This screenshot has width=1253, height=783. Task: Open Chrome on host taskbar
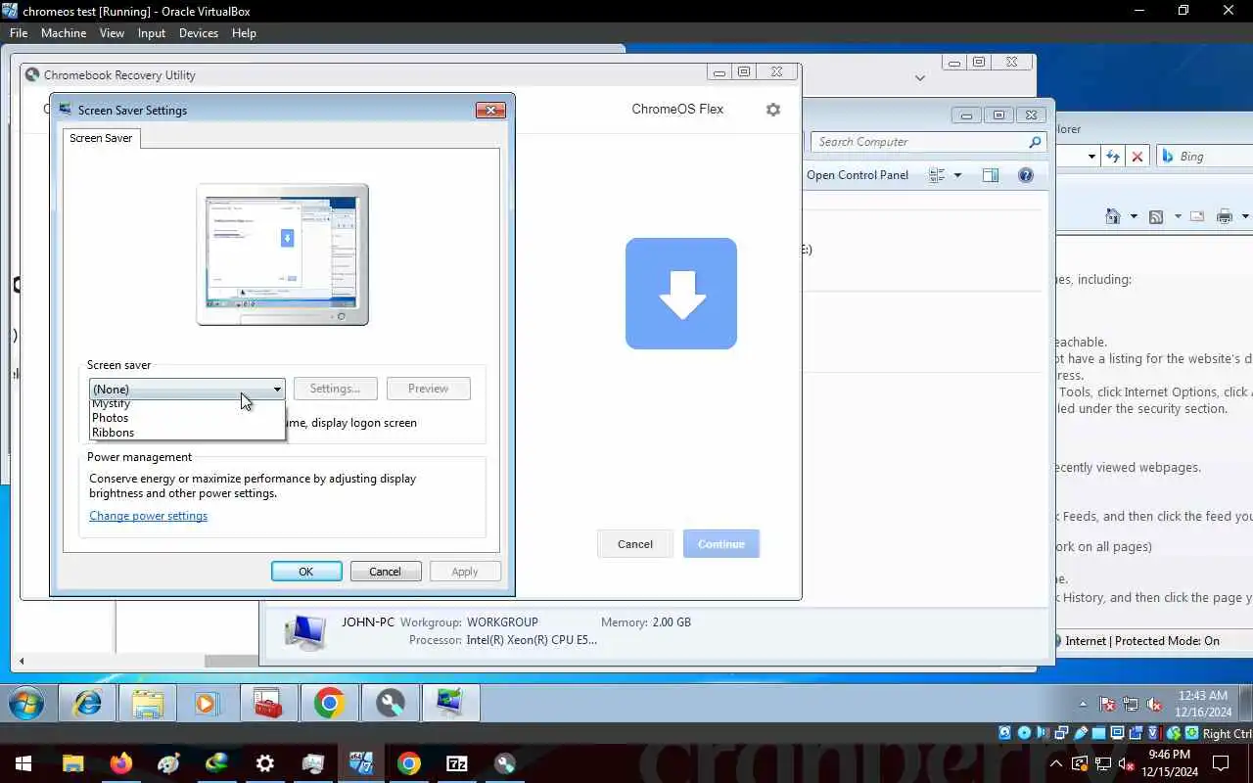(x=409, y=763)
